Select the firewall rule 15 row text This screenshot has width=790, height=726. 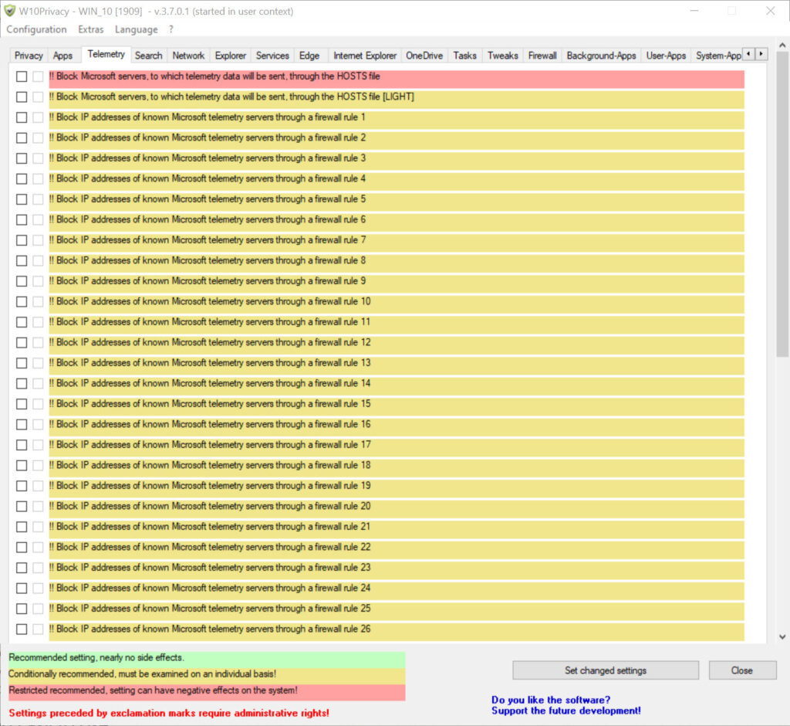click(210, 404)
